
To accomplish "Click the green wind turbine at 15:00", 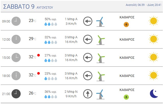I will tap(101, 58).
